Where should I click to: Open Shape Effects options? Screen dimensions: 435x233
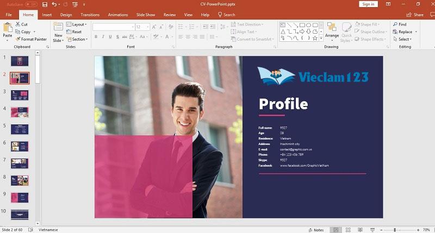(370, 39)
